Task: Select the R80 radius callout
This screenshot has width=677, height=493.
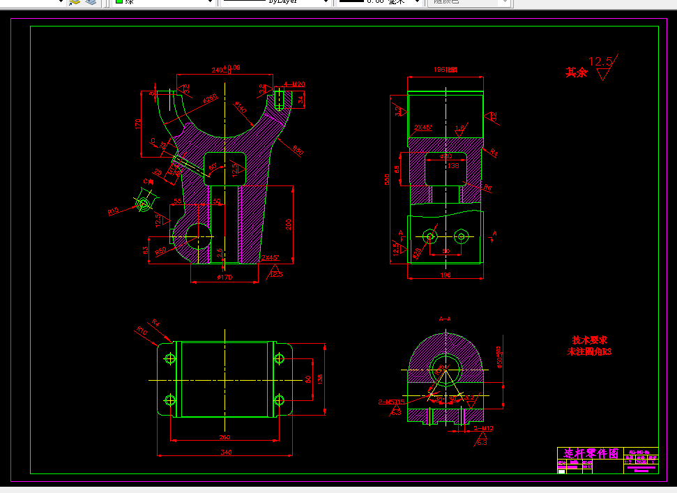Action: click(298, 150)
